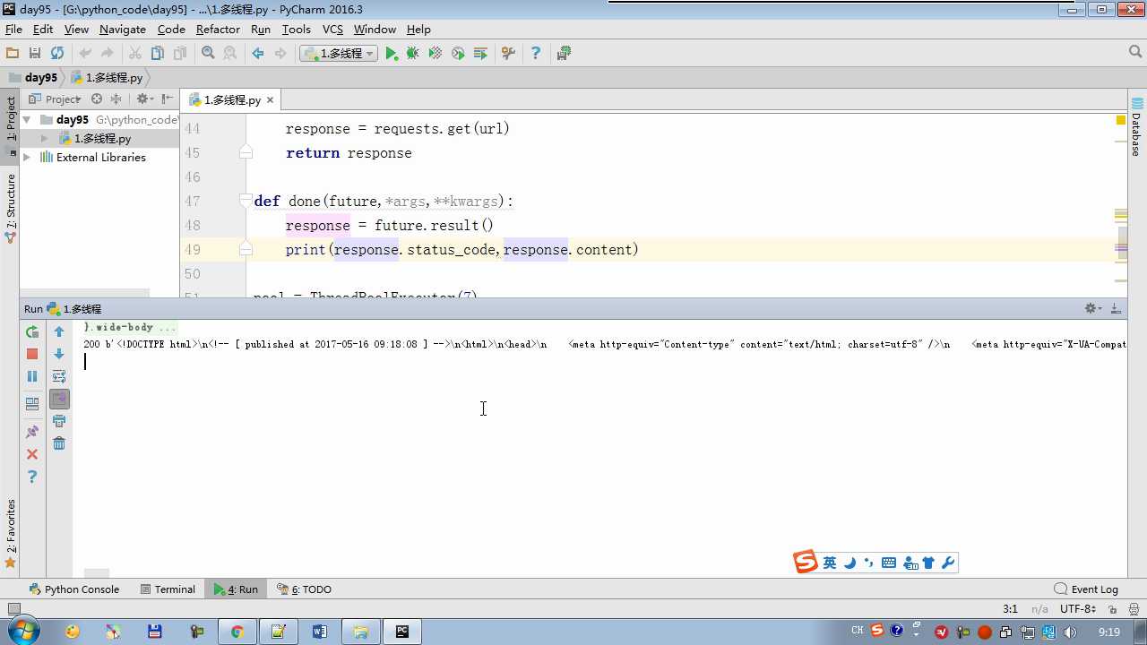Screen dimensions: 1147x645
Task: Collapse the code fold marker at line 45
Action: [x=246, y=153]
